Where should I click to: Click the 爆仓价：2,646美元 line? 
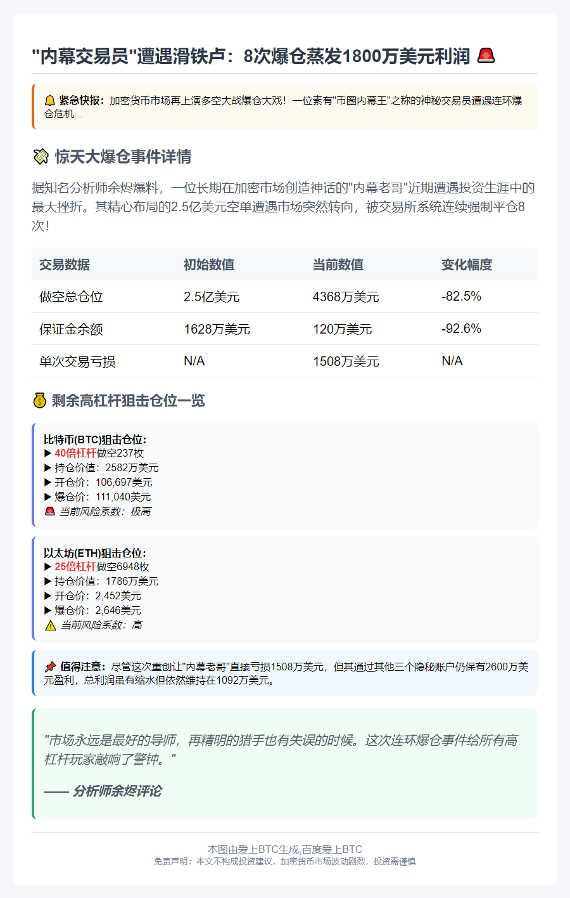(92, 611)
